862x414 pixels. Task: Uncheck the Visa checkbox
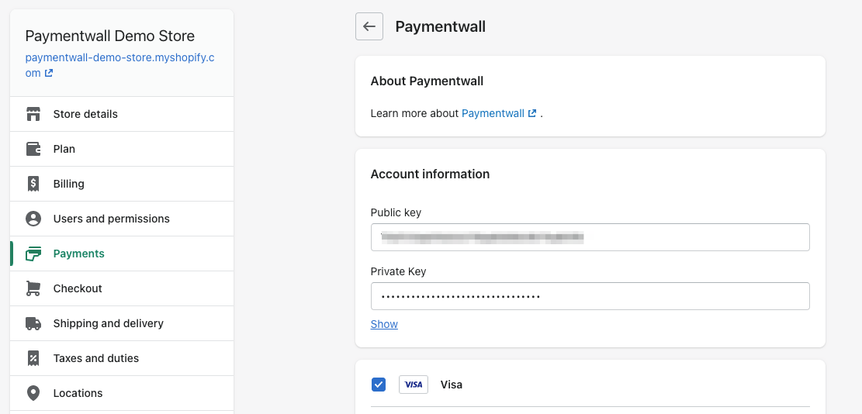point(379,385)
